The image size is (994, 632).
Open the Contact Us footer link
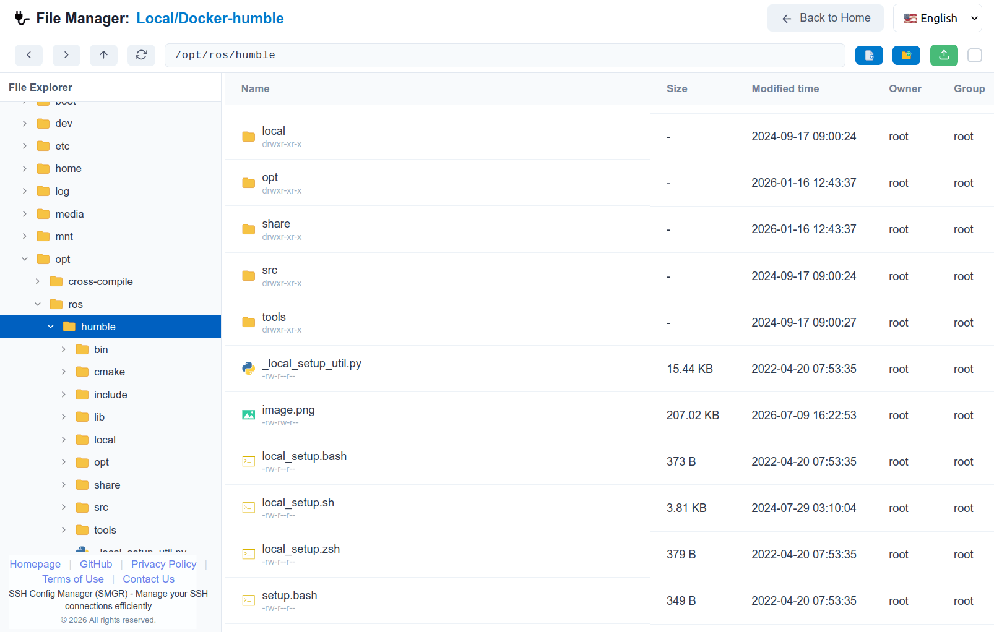[149, 579]
